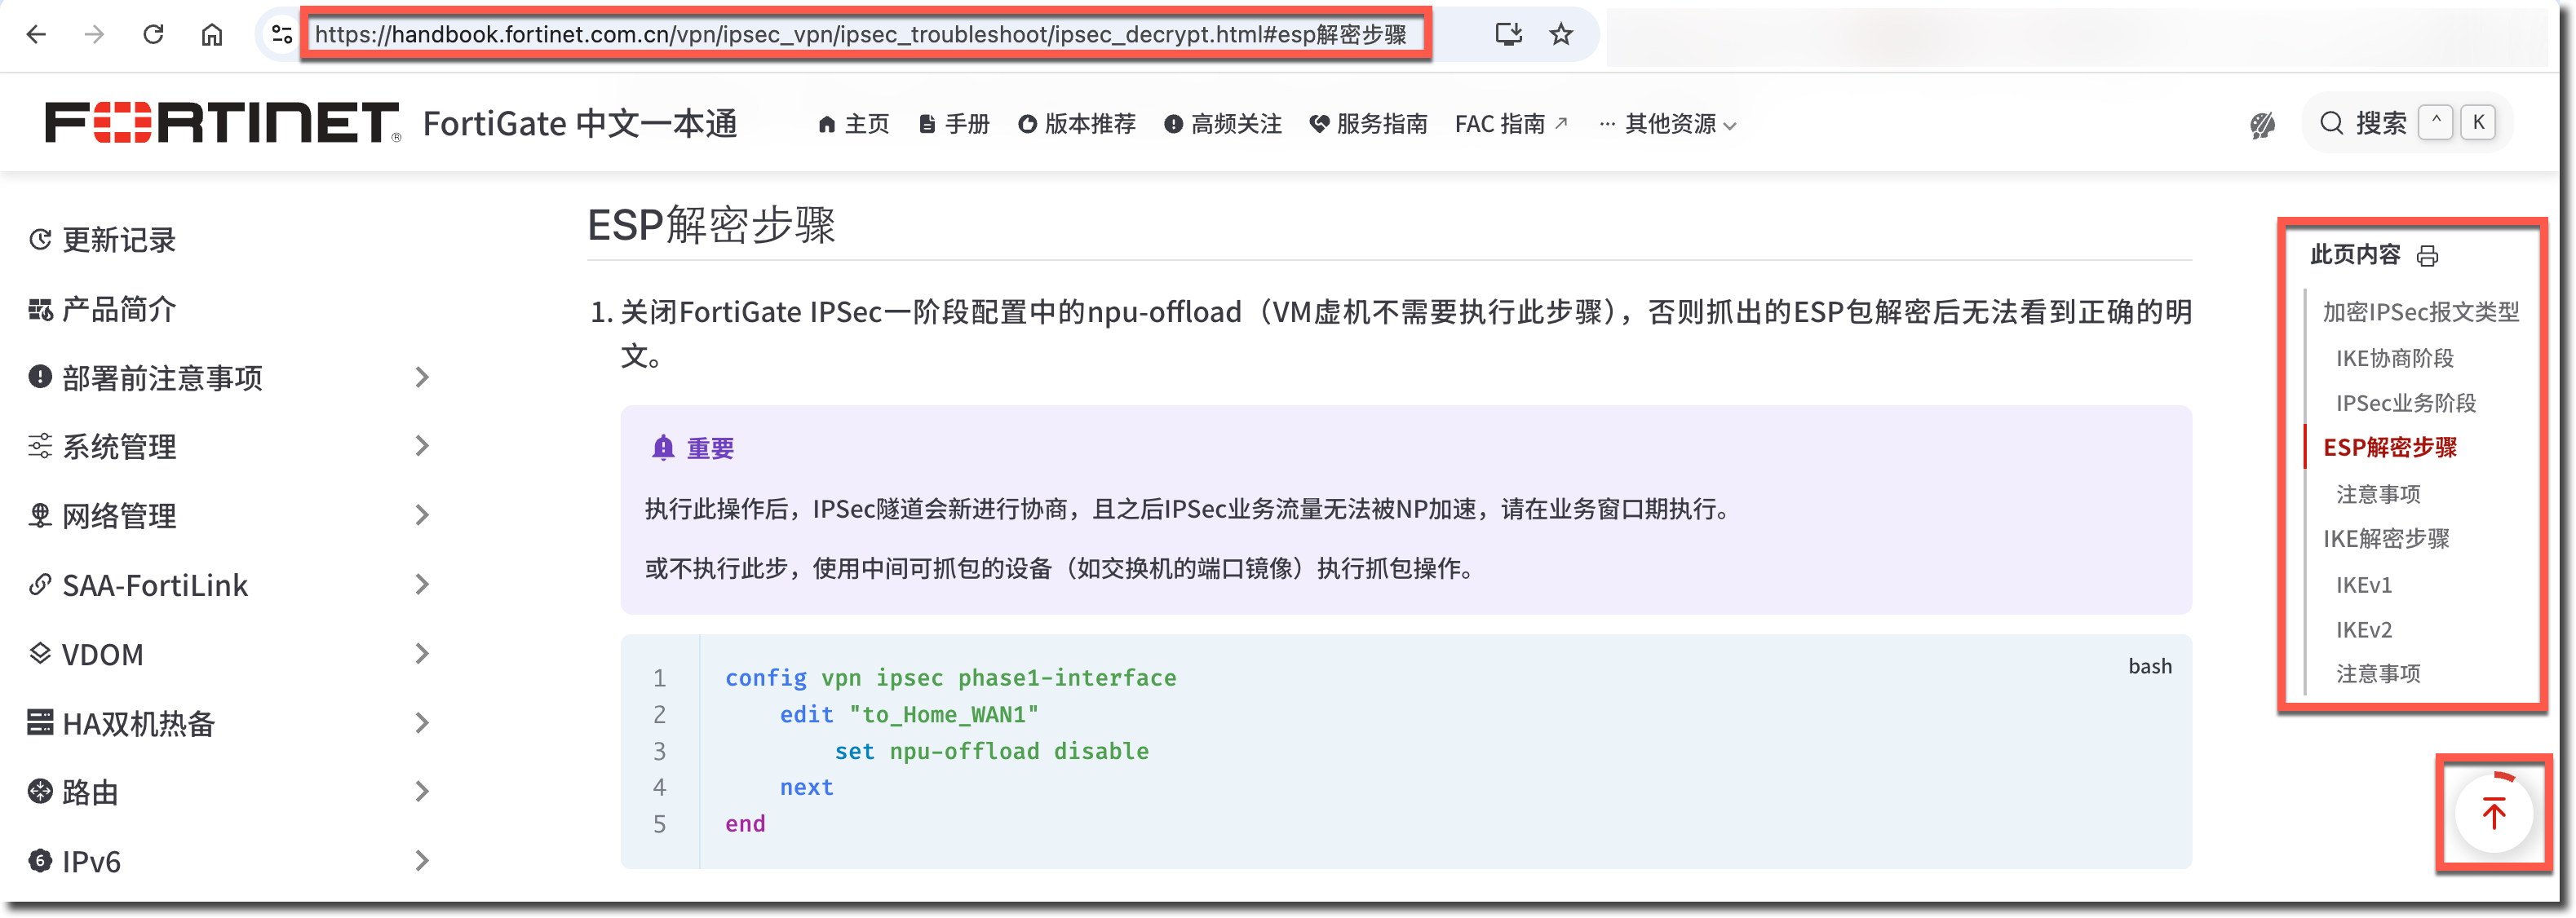Expand the 系统管理 sidebar section
2576x918 pixels.
[421, 446]
